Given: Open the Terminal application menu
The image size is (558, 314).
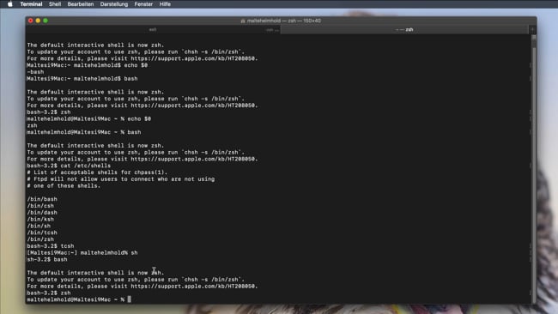Looking at the screenshot, I should click(31, 4).
